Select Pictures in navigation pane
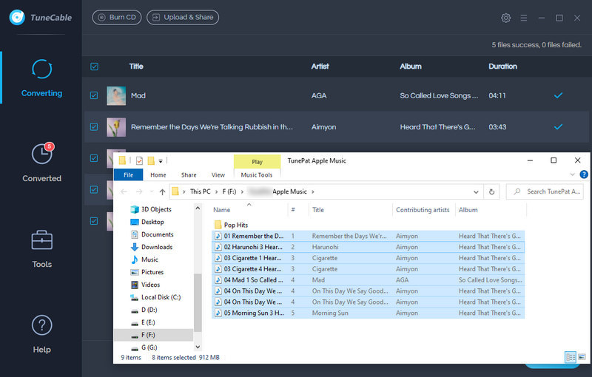This screenshot has width=592, height=377. point(152,272)
